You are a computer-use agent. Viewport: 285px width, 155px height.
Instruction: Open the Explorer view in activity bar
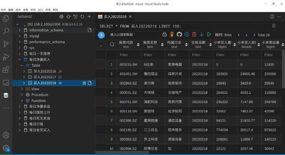(x=6, y=19)
